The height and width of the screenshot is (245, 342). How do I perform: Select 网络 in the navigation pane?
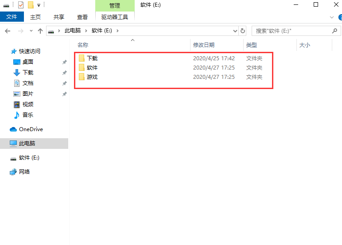pyautogui.click(x=24, y=172)
